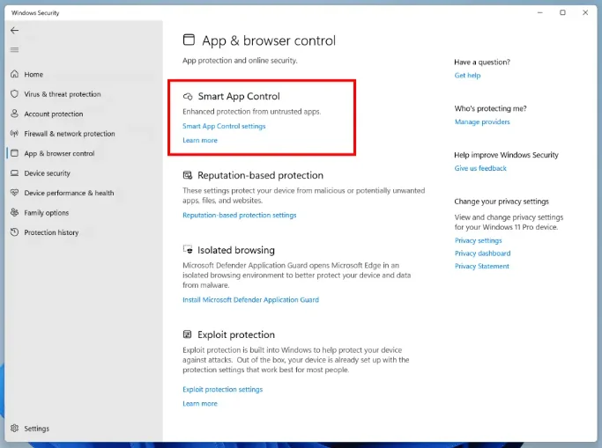Open Exploit protection settings link
The height and width of the screenshot is (448, 602).
pos(223,389)
